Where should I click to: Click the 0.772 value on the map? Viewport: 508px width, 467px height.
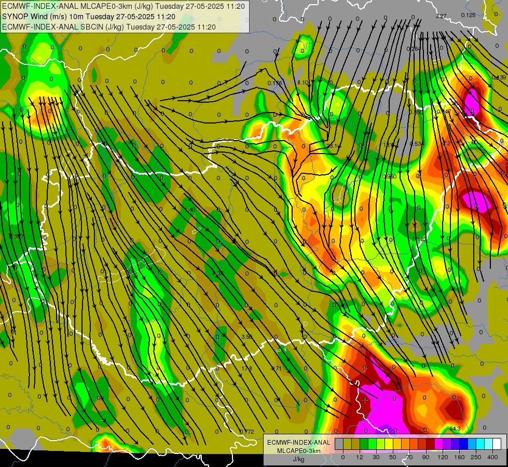(247, 432)
